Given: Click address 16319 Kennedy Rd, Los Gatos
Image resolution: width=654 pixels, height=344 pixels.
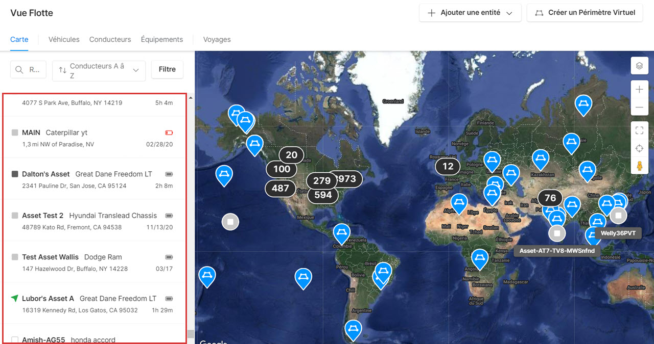Looking at the screenshot, I should [80, 310].
